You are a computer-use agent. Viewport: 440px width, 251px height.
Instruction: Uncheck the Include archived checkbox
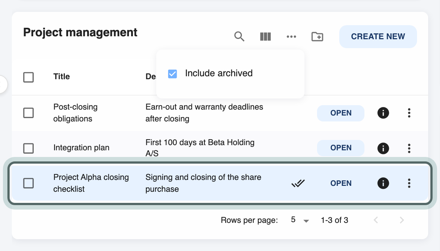click(x=172, y=74)
